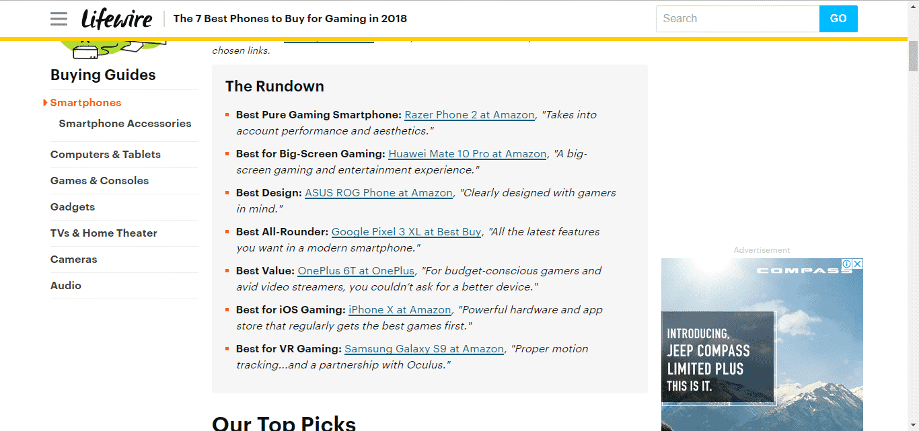
Task: Click the Jeep Compass advertisement
Action: (762, 350)
